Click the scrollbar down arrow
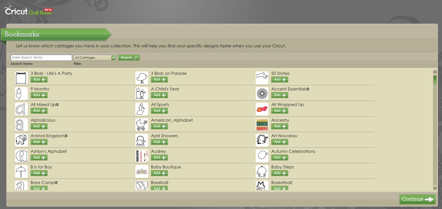Screen dimensions: 442x209 pyautogui.click(x=435, y=188)
